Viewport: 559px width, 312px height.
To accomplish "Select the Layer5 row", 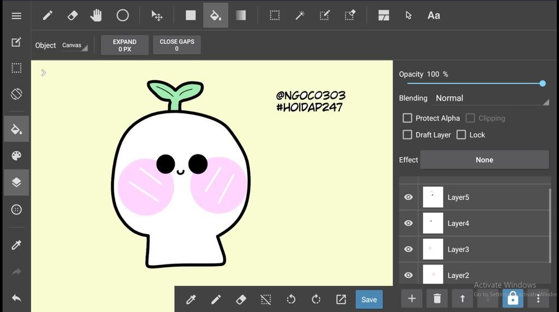I will pyautogui.click(x=475, y=197).
